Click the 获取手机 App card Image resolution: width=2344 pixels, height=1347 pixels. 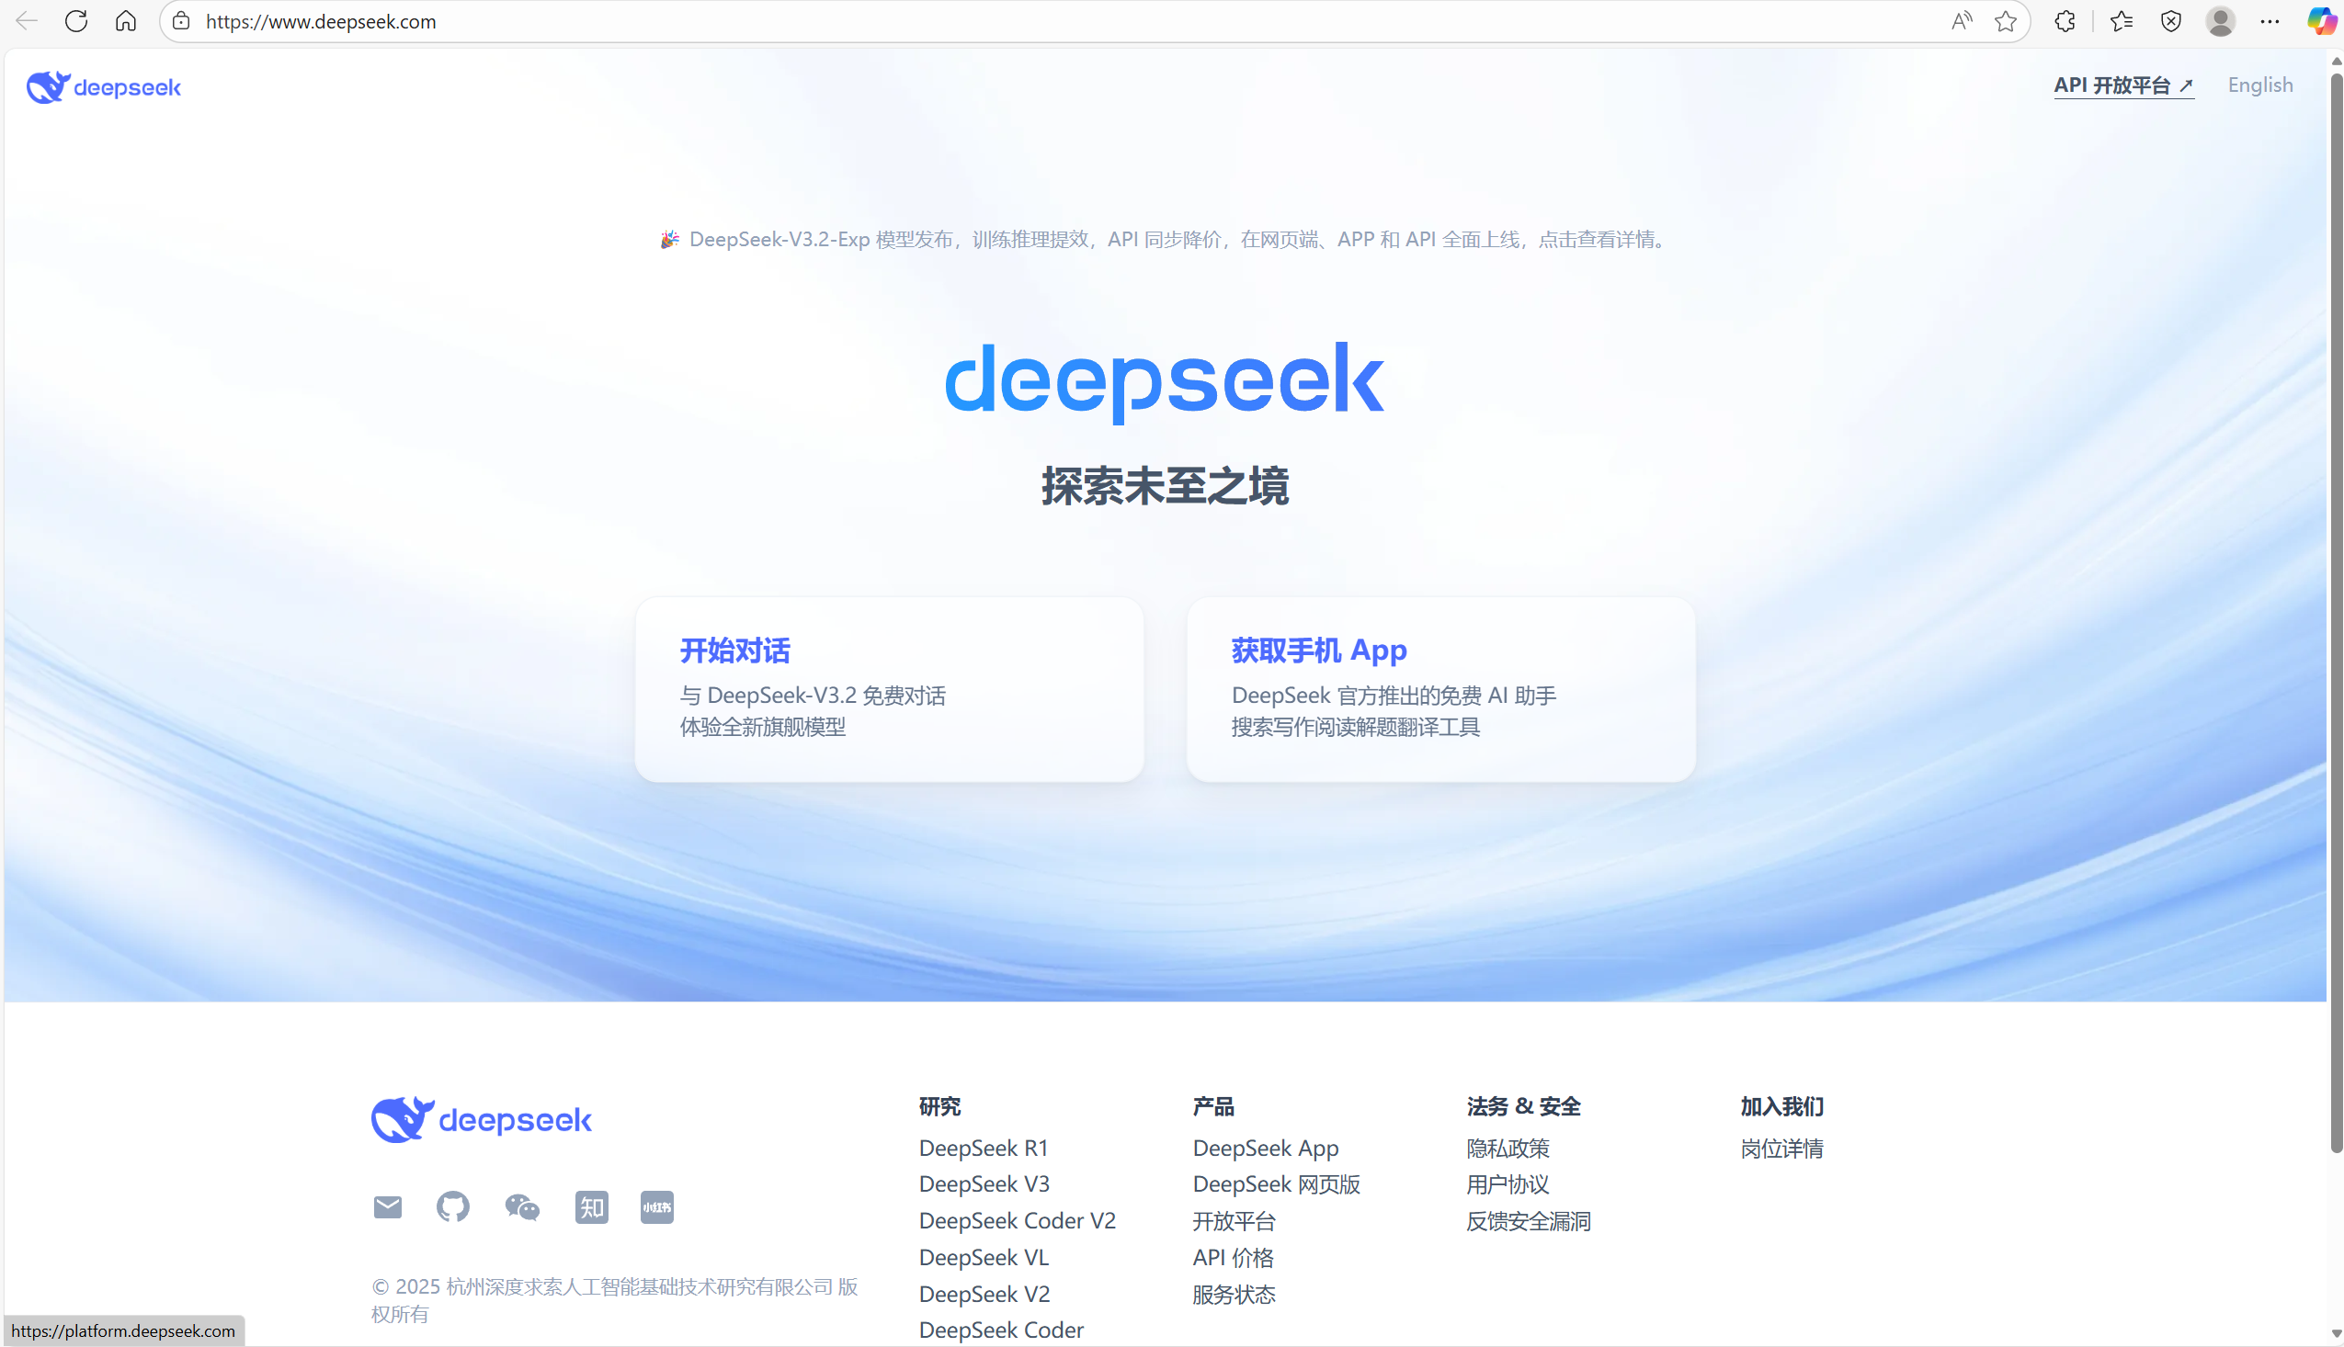pyautogui.click(x=1439, y=688)
